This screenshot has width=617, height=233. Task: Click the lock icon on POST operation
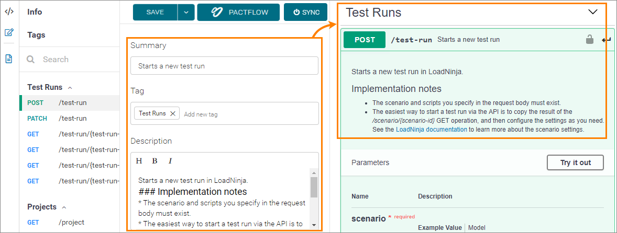pyautogui.click(x=590, y=40)
